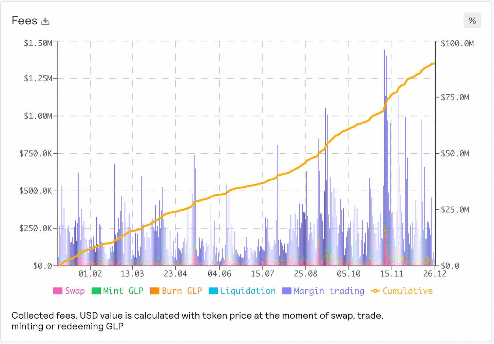Image resolution: width=494 pixels, height=344 pixels.
Task: Click the Cumulative line marker icon in legend
Action: pyautogui.click(x=375, y=291)
